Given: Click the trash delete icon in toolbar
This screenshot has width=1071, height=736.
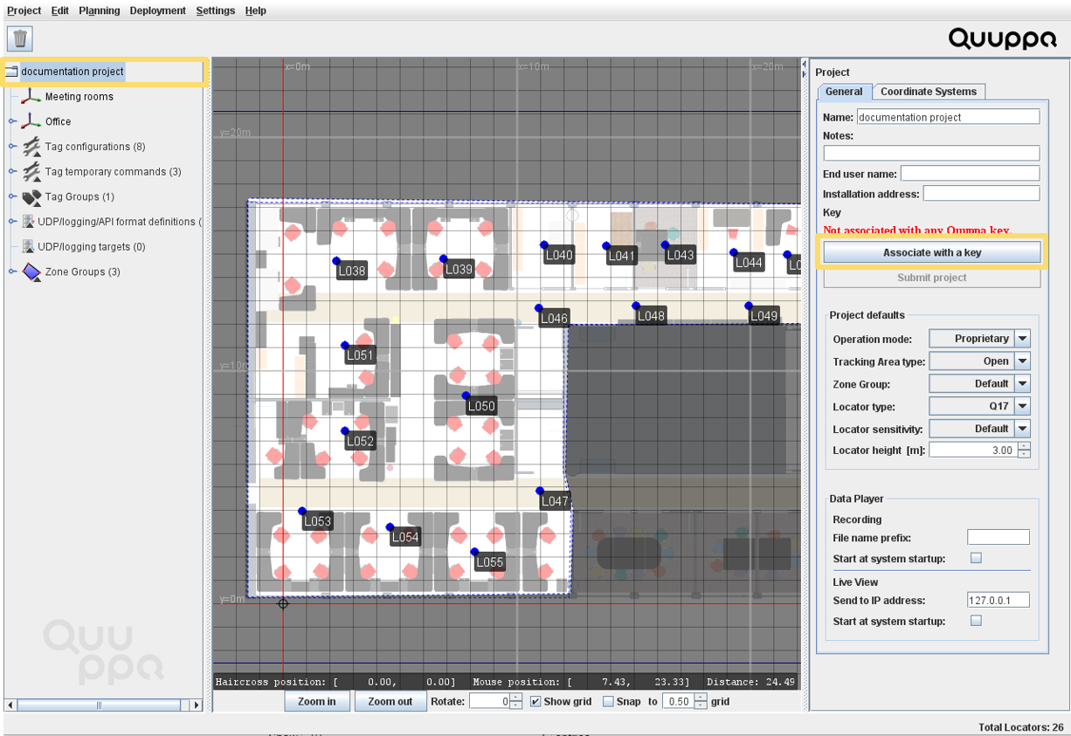Looking at the screenshot, I should point(20,38).
